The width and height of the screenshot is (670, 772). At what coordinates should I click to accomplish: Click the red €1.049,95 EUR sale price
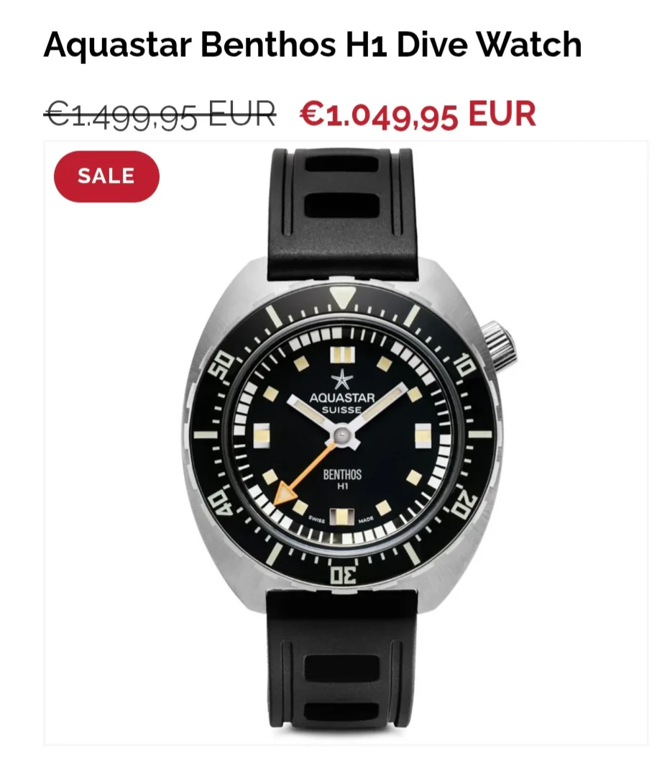pyautogui.click(x=418, y=115)
